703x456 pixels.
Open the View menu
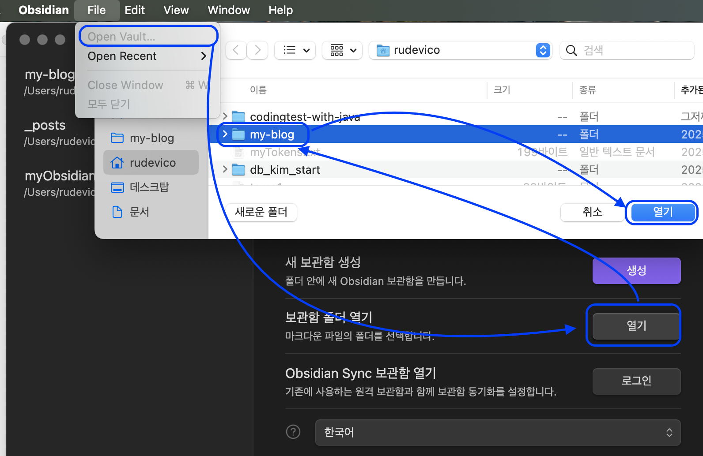176,10
